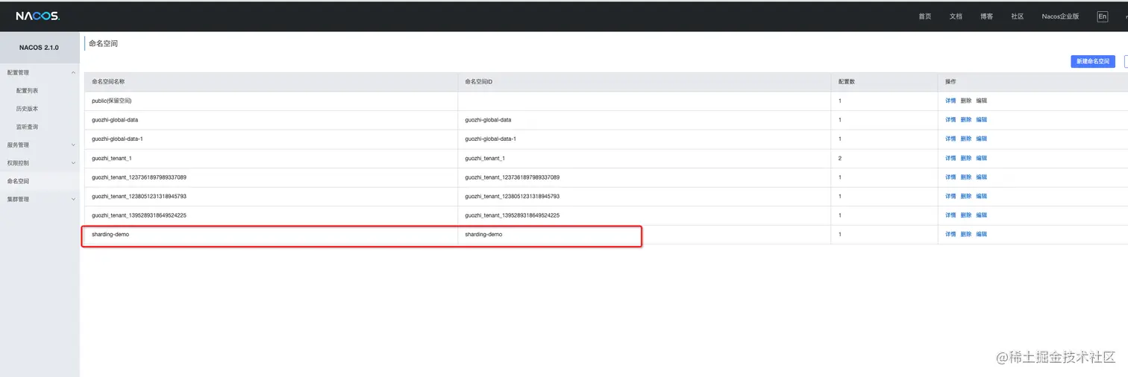This screenshot has width=1128, height=377.
Task: View 详情 for guozhi_tenant_1237361897989337089
Action: click(950, 177)
